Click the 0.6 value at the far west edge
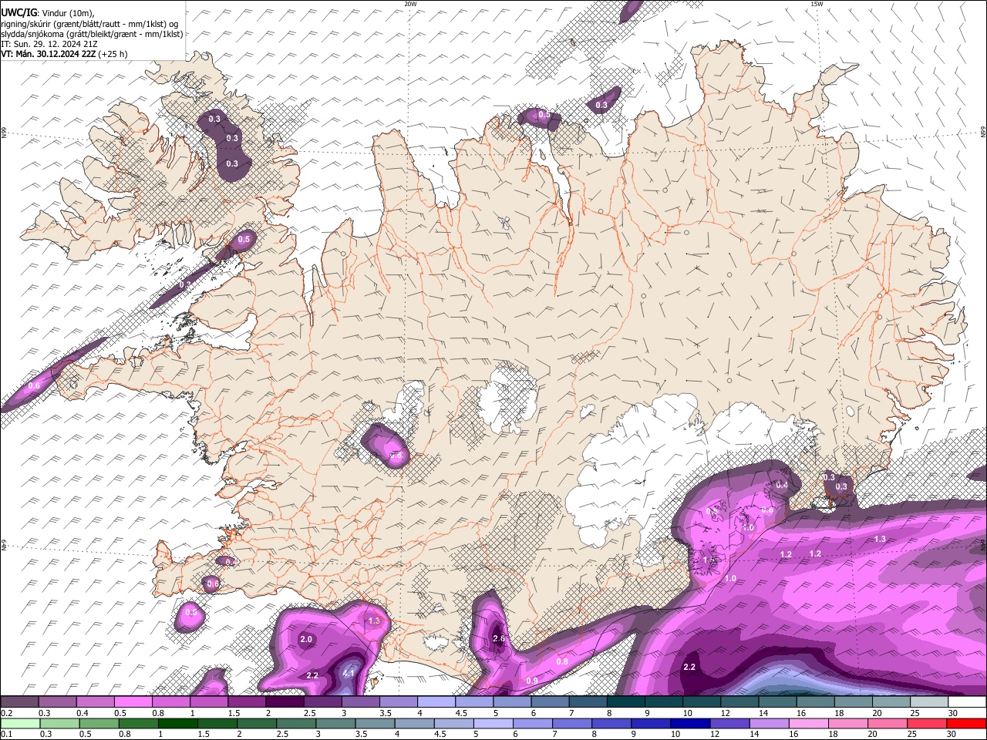This screenshot has width=987, height=740. click(x=34, y=385)
